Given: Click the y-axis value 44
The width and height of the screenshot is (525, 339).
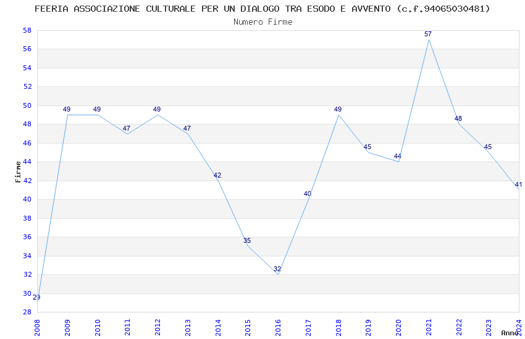Looking at the screenshot, I should pos(27,161).
